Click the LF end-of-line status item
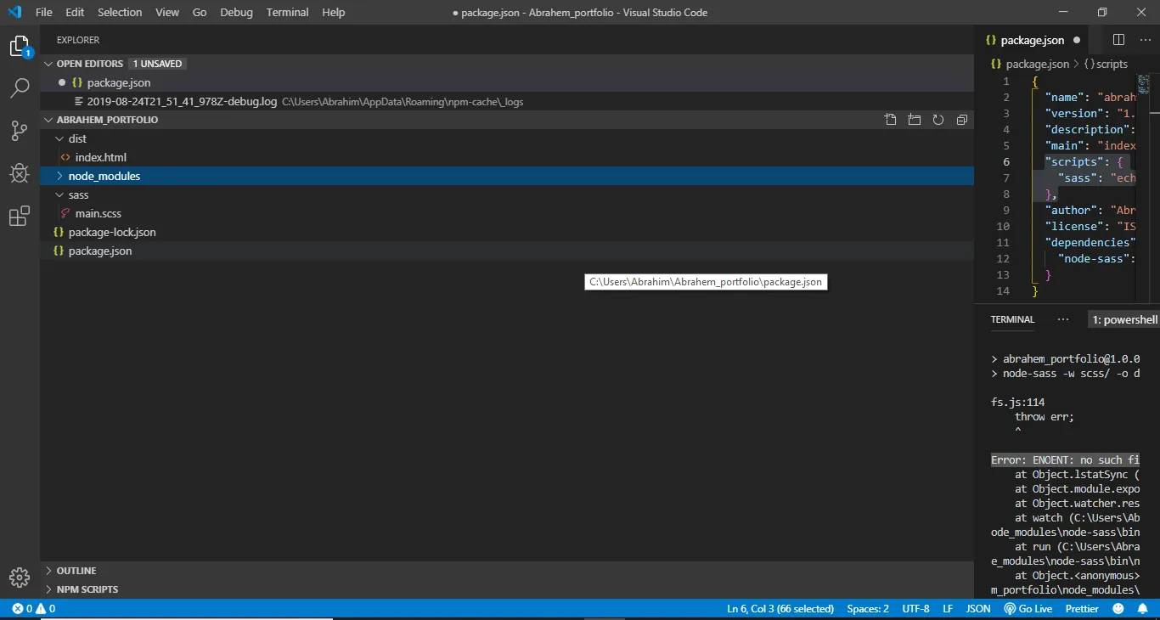The height and width of the screenshot is (620, 1160). (x=948, y=609)
